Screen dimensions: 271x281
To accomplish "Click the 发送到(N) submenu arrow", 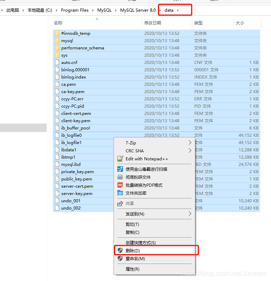I will coord(190,214).
